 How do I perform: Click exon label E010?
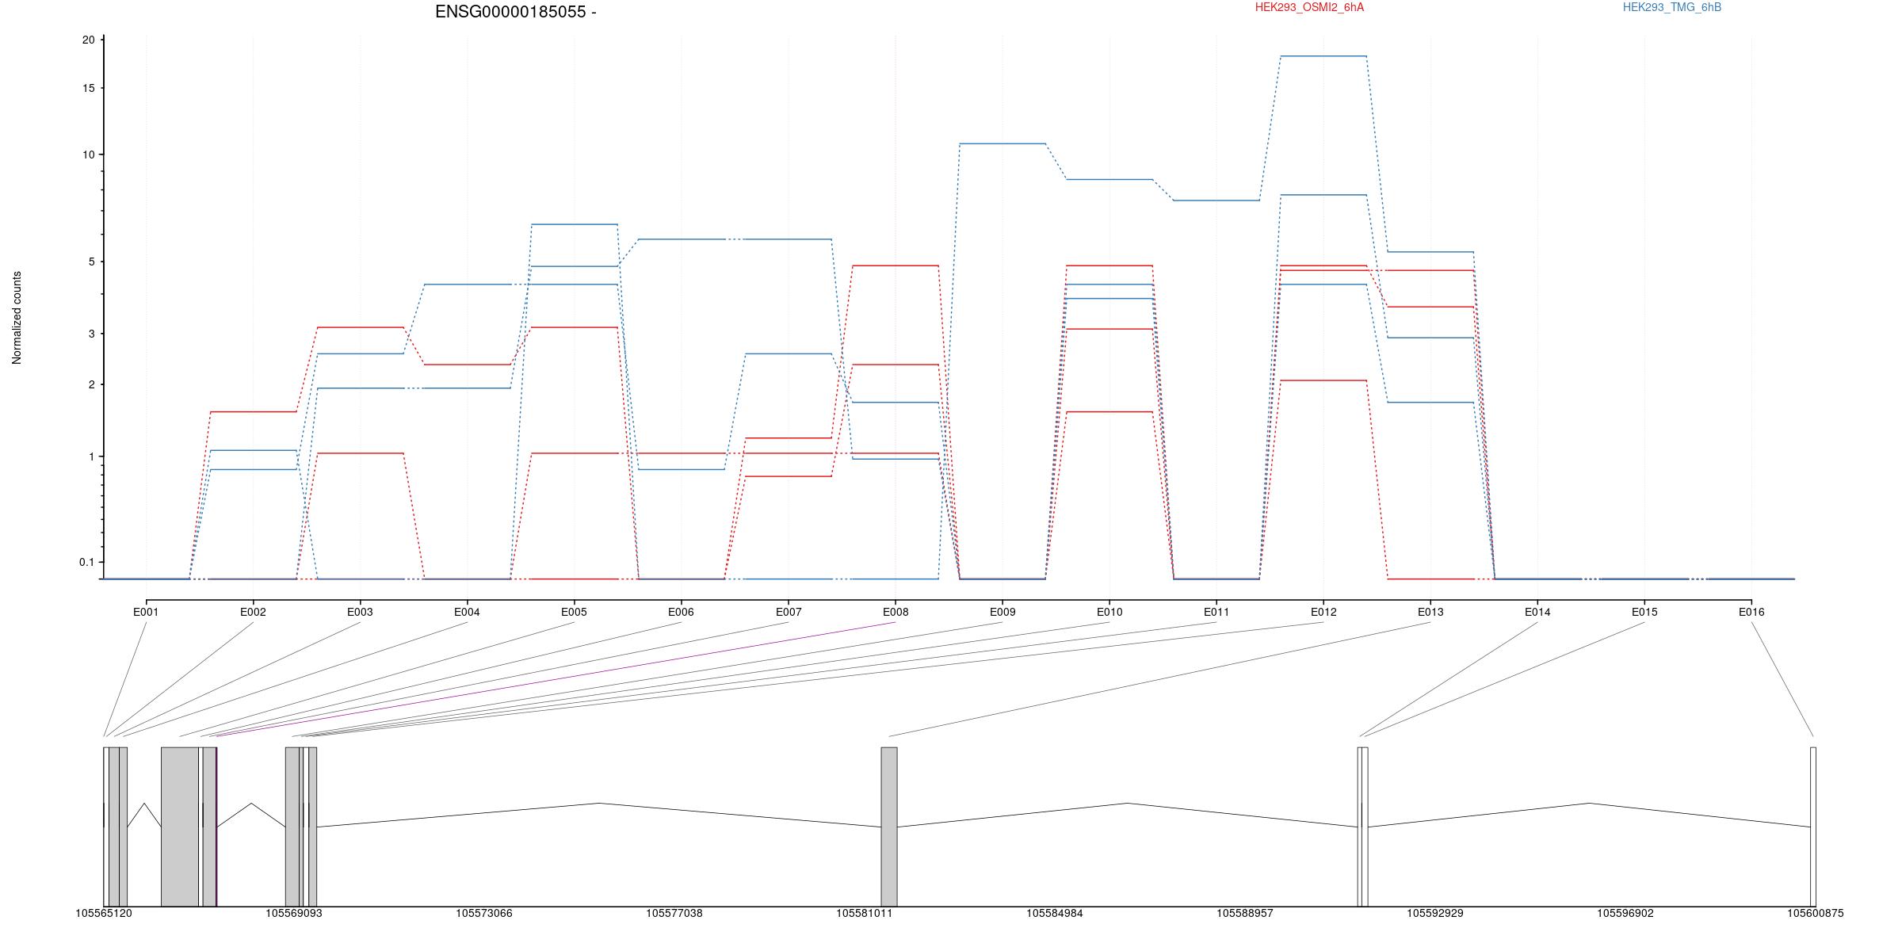[x=1109, y=612]
